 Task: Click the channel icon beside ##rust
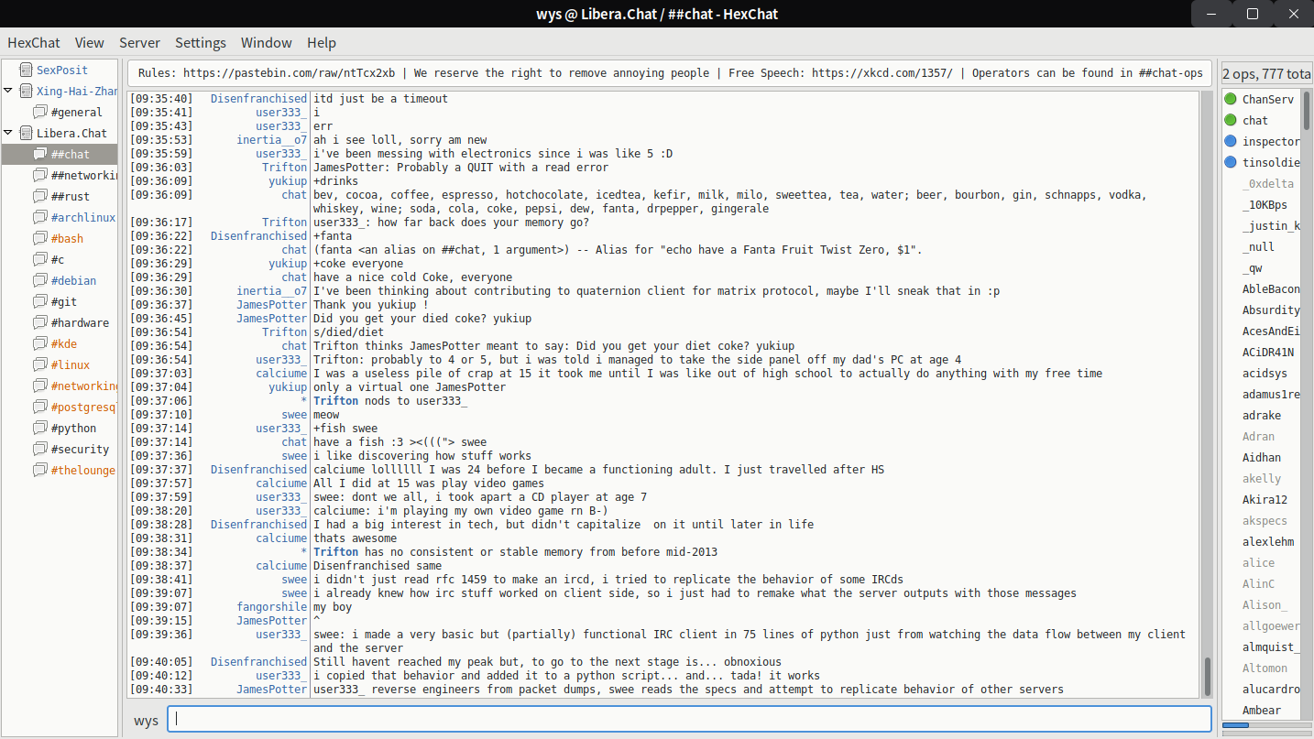pos(40,196)
